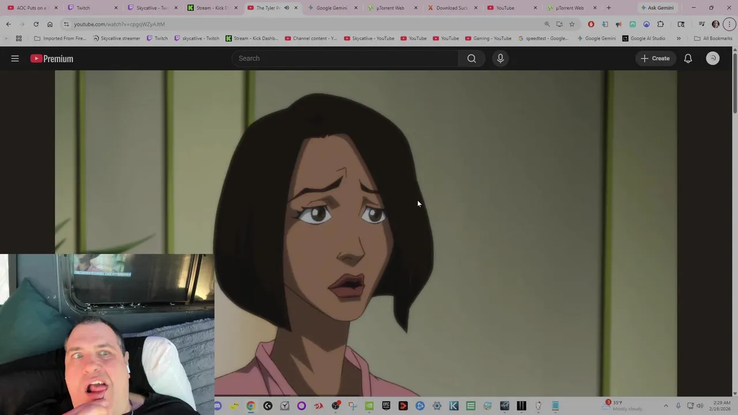Screen dimensions: 738x415
Task: Open the bookmarks bar apps grid icon
Action: coord(19,39)
